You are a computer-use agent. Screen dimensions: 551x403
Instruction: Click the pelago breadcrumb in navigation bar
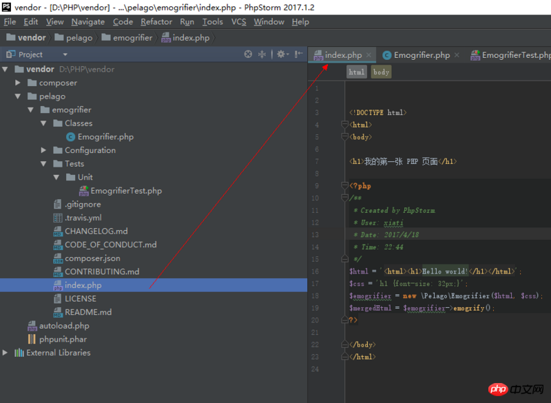coord(74,38)
